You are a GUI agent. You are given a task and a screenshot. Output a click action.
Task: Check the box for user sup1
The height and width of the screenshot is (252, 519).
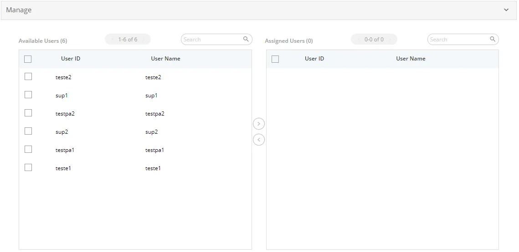(28, 95)
